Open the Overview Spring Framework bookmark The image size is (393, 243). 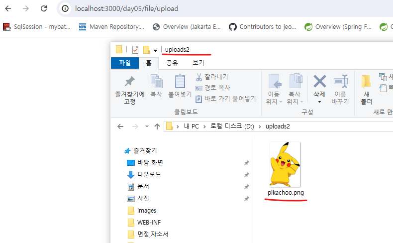point(338,27)
